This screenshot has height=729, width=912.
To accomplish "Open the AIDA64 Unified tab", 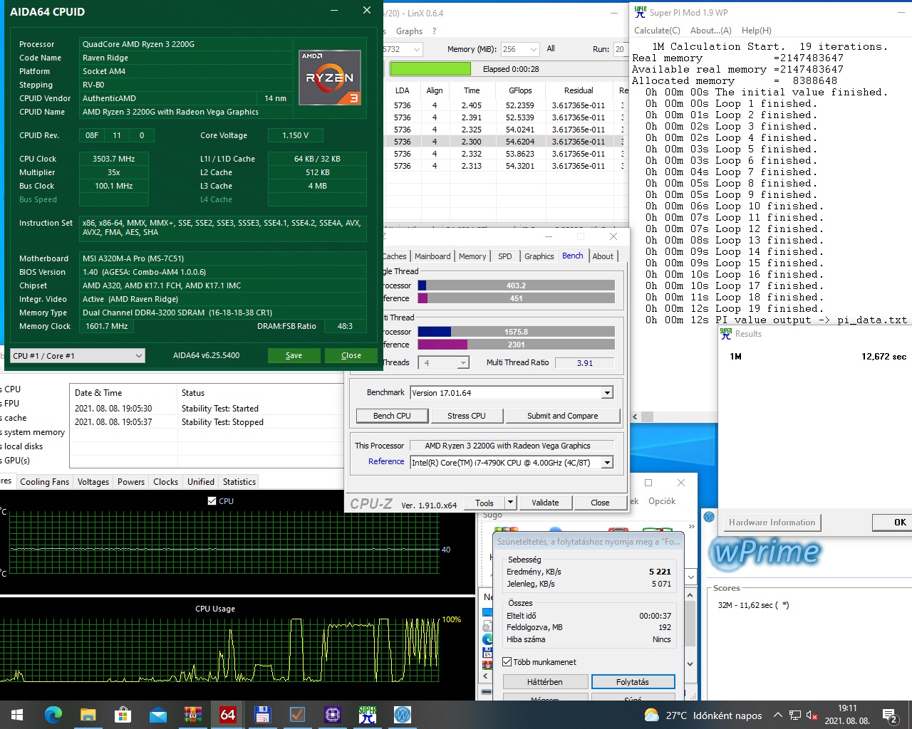I will click(x=201, y=482).
